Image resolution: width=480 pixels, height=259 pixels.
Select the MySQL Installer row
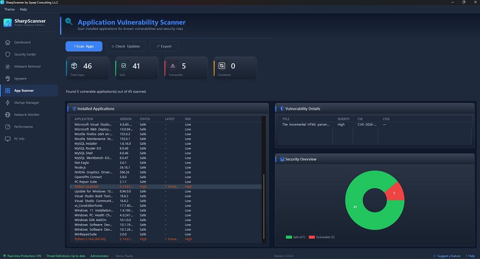166,144
